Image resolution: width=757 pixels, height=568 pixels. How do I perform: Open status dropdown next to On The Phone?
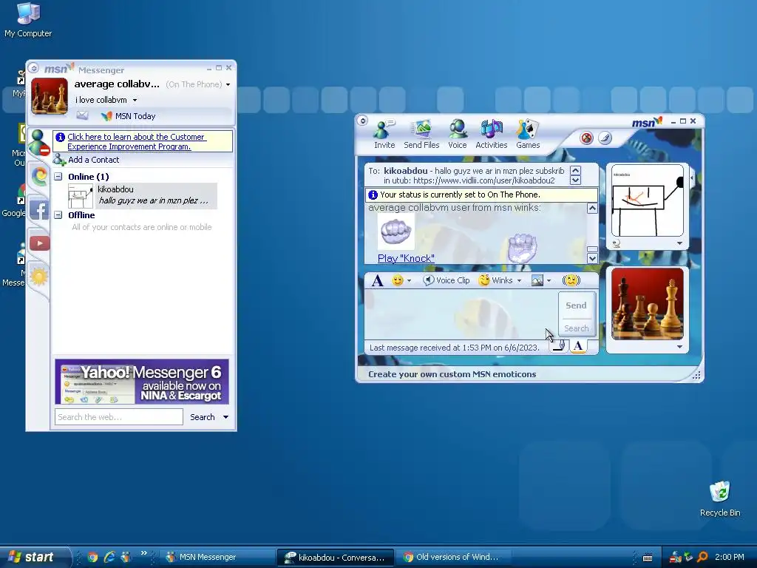228,84
